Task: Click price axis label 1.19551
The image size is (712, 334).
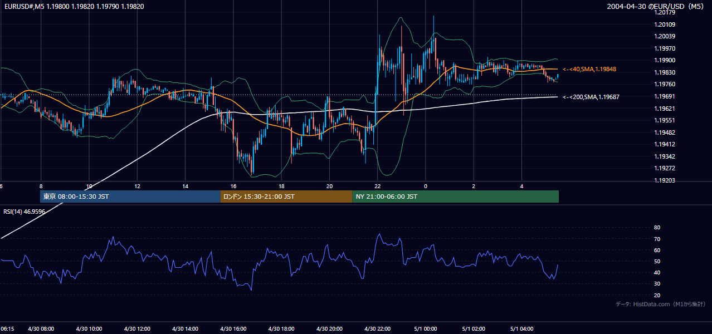Action: pyautogui.click(x=665, y=120)
